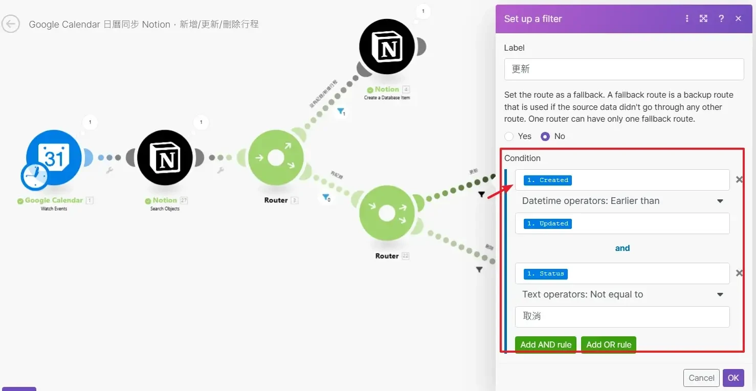The image size is (756, 391).
Task: Click the operations bubble above Notion Search Objects
Action: [x=201, y=122]
